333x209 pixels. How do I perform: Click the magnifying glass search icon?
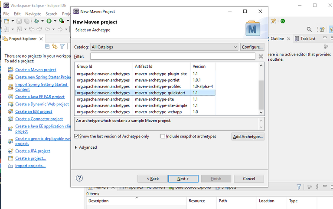pyautogui.click(x=309, y=29)
